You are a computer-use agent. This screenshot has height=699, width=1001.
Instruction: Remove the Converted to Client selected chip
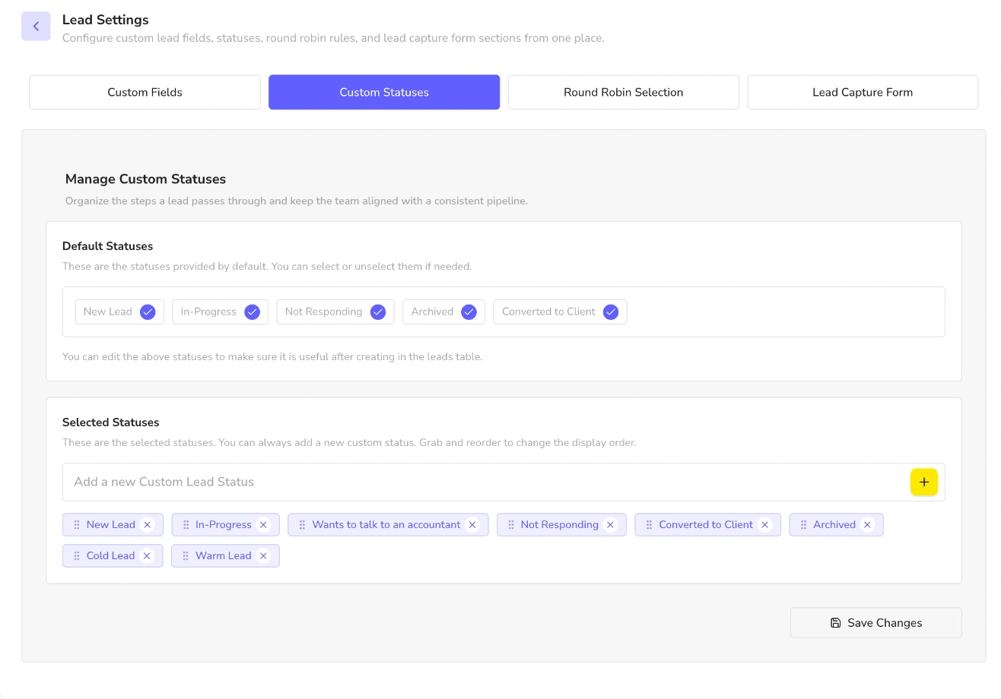click(765, 525)
